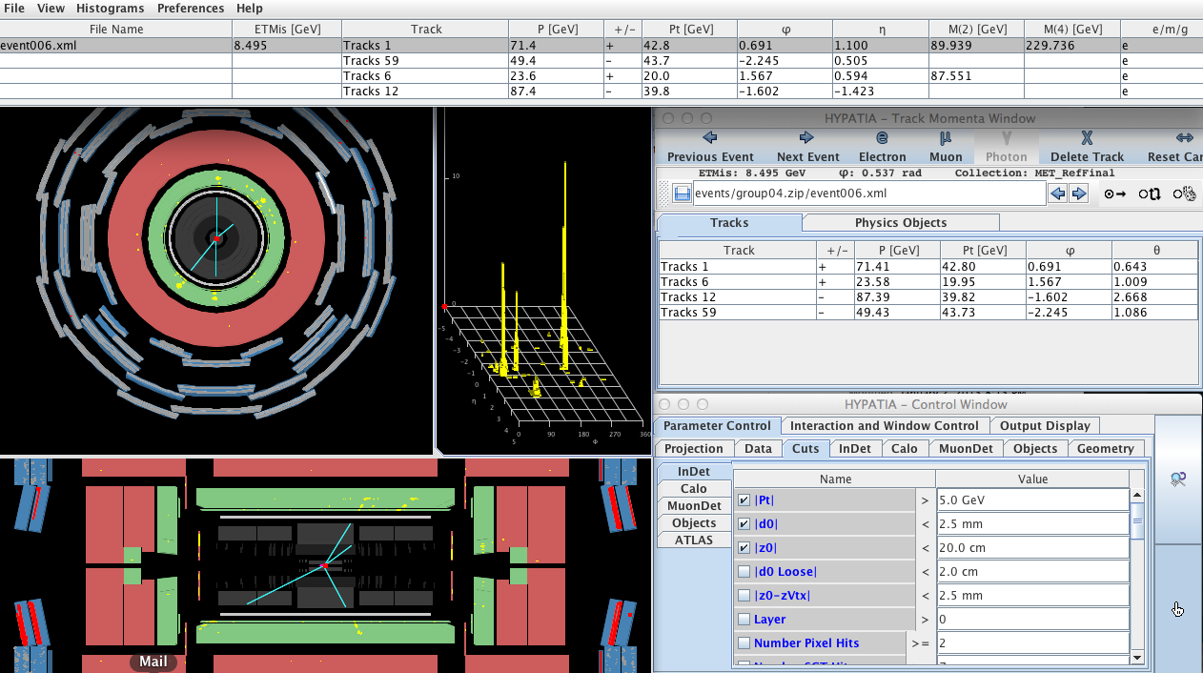Click the |Pt| value field showing 5.0 GeV

[1031, 500]
